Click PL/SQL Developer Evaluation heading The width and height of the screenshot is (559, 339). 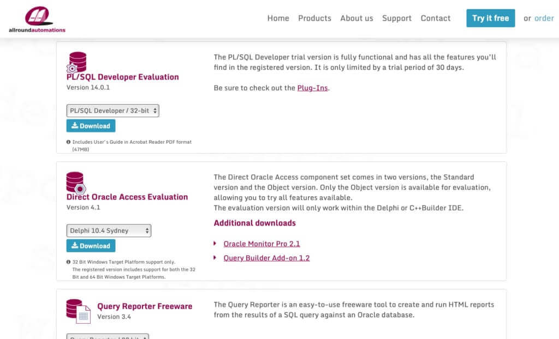click(x=123, y=77)
